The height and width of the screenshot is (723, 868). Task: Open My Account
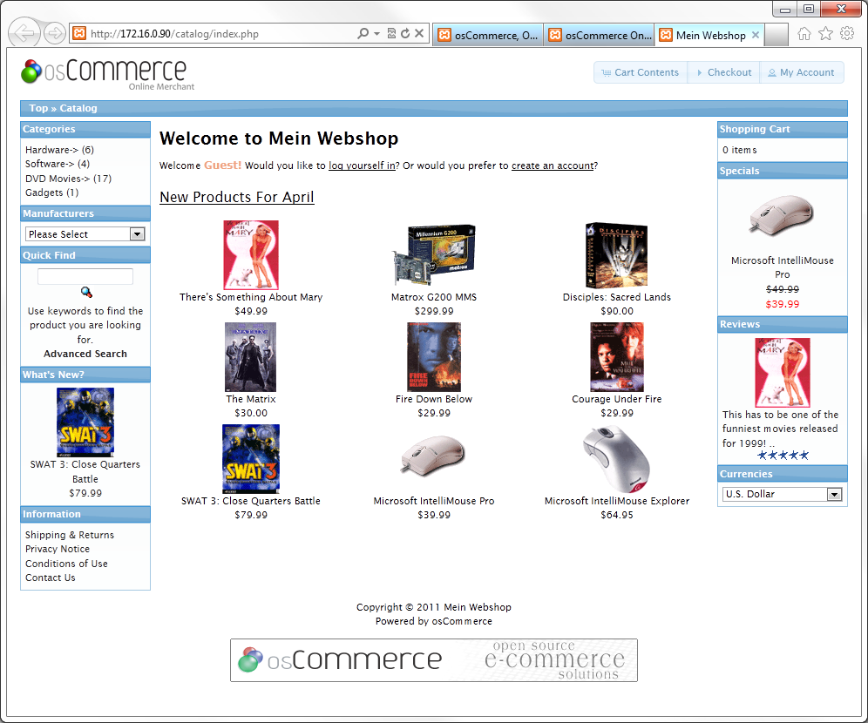[x=802, y=72]
